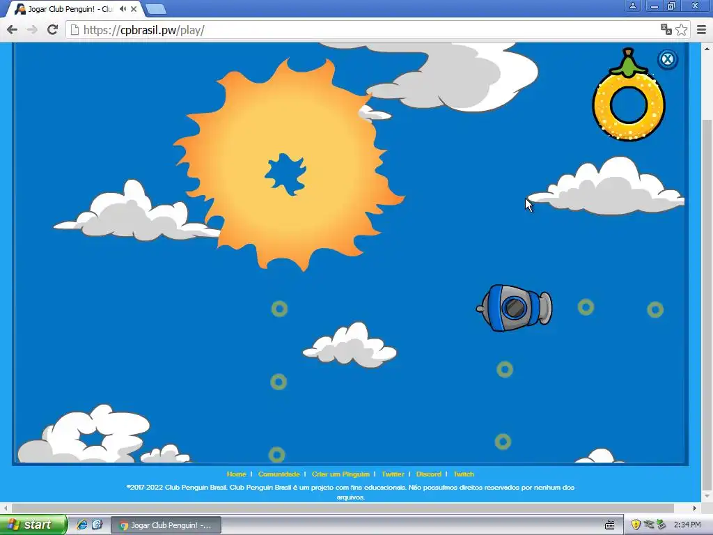Click the browser back arrow
713x535 pixels.
(13, 30)
